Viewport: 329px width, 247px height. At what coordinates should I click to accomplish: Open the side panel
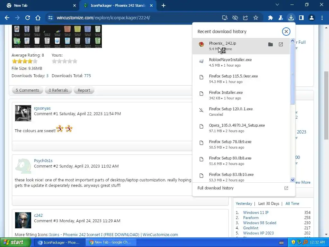tap(301, 18)
